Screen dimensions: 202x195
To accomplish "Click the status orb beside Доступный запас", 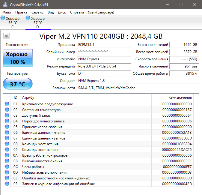I will tap(7, 115).
